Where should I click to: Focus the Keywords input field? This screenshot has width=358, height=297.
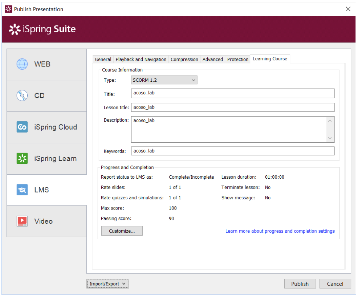click(233, 151)
